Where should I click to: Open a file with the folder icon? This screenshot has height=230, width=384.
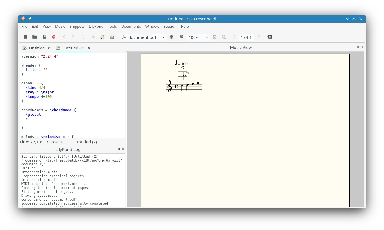point(35,37)
